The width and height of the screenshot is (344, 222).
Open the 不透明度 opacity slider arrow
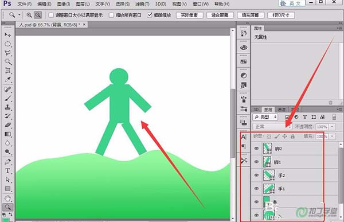click(332, 127)
